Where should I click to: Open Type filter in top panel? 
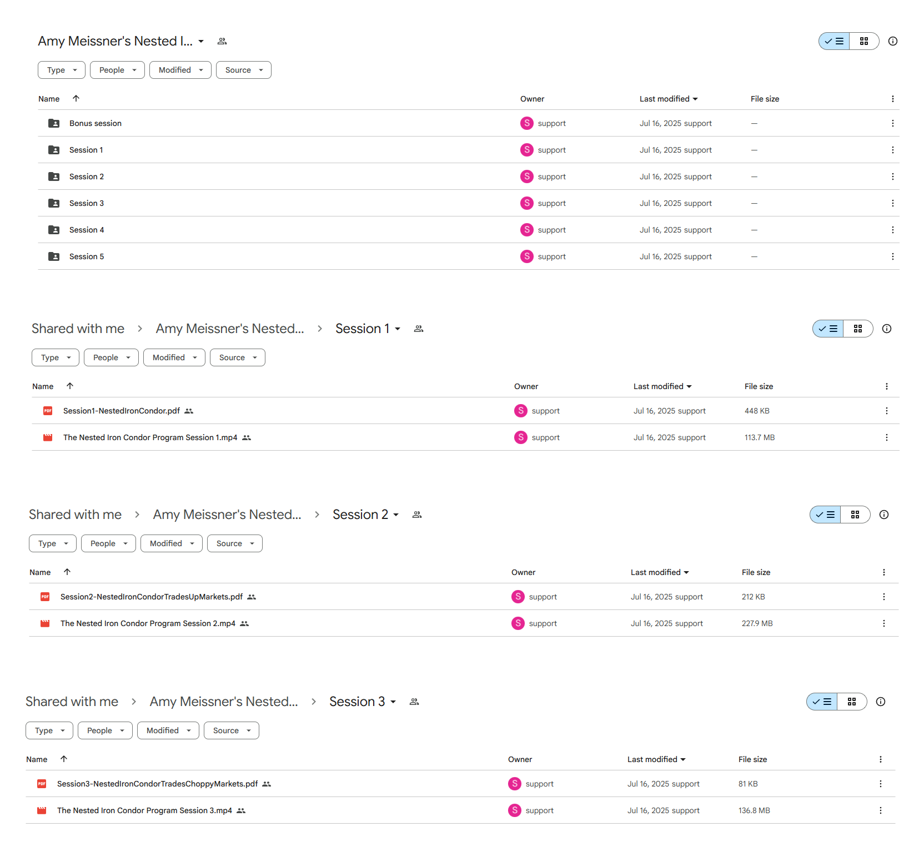point(62,70)
